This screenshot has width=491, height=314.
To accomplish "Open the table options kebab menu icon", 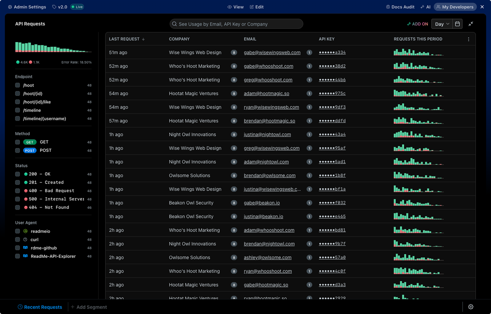I will pyautogui.click(x=469, y=39).
